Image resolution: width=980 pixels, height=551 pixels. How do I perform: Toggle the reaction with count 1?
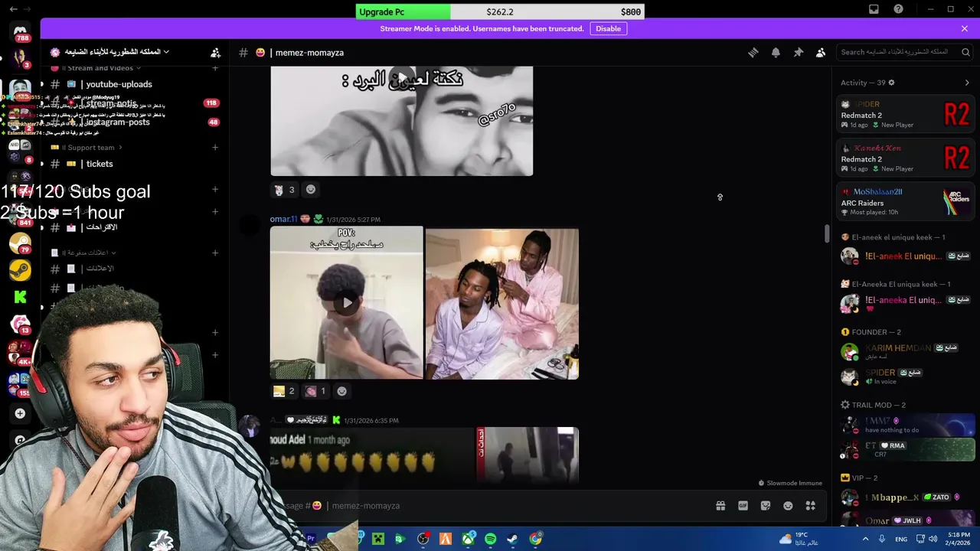pyautogui.click(x=315, y=391)
